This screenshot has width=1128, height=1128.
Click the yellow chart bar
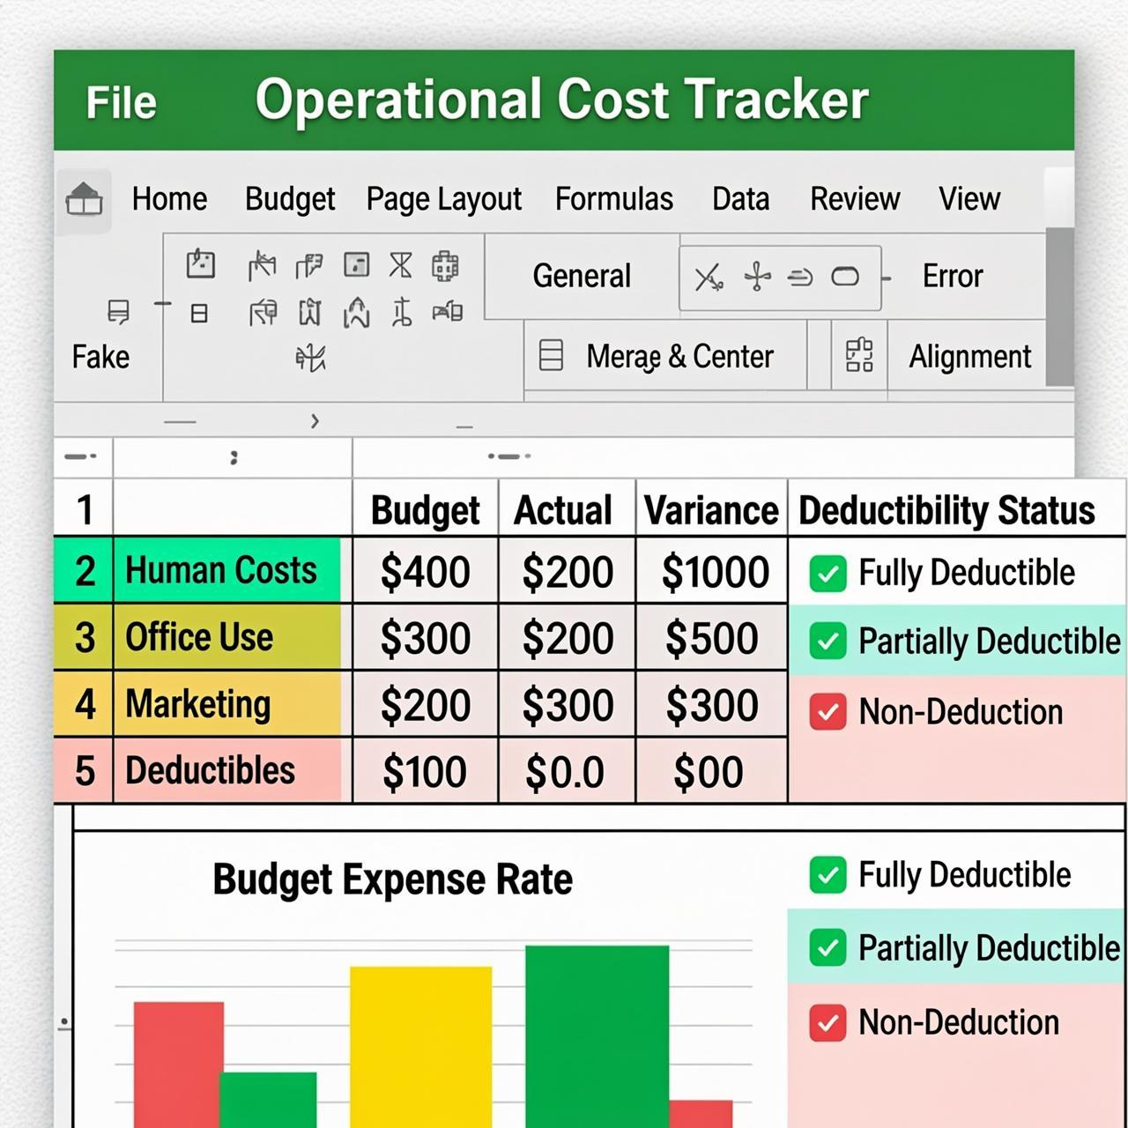click(x=420, y=1047)
